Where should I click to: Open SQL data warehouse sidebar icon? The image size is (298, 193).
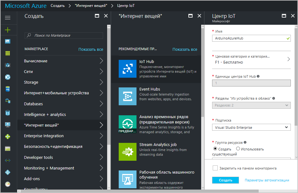coord(7,101)
